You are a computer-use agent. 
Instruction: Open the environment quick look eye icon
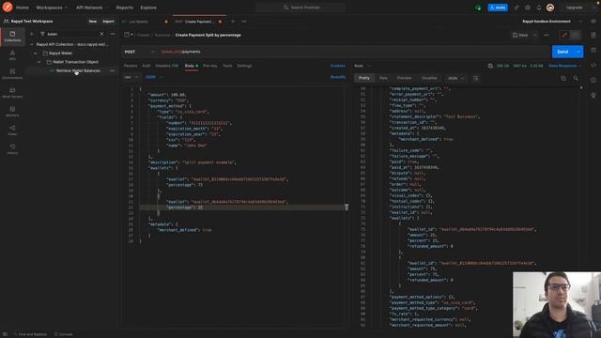pos(593,22)
